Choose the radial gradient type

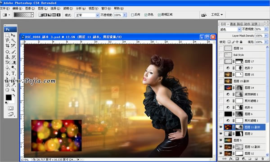point(45,15)
